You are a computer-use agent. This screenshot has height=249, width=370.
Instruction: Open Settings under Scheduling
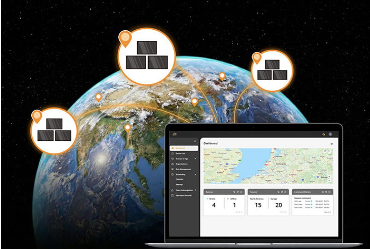179,185
